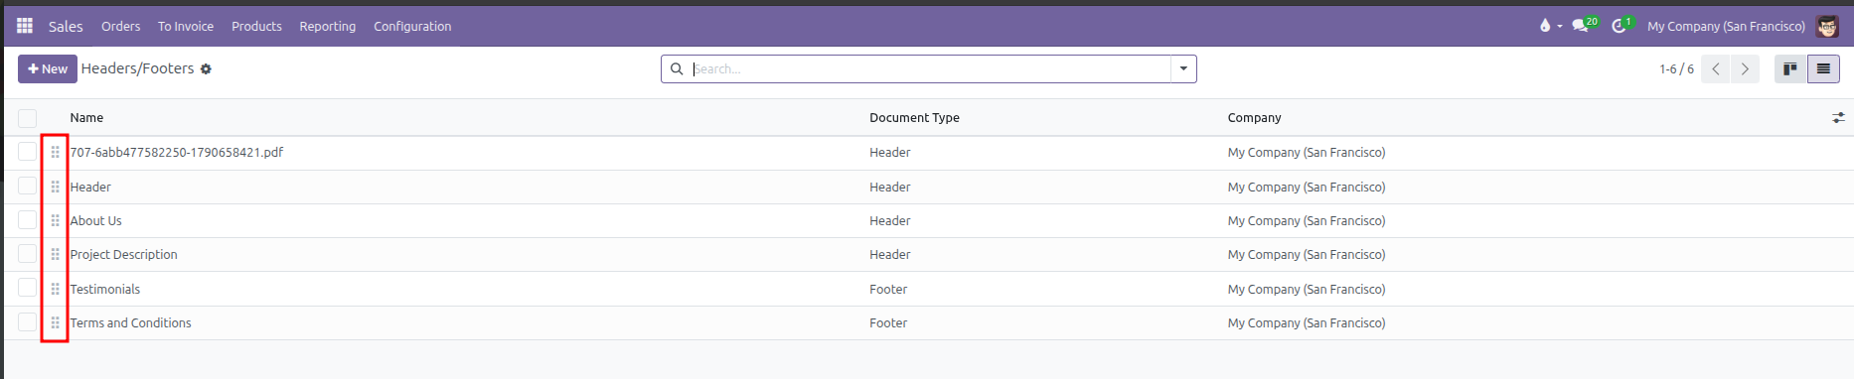Open optional columns settings icon
1854x379 pixels.
[x=1838, y=117]
